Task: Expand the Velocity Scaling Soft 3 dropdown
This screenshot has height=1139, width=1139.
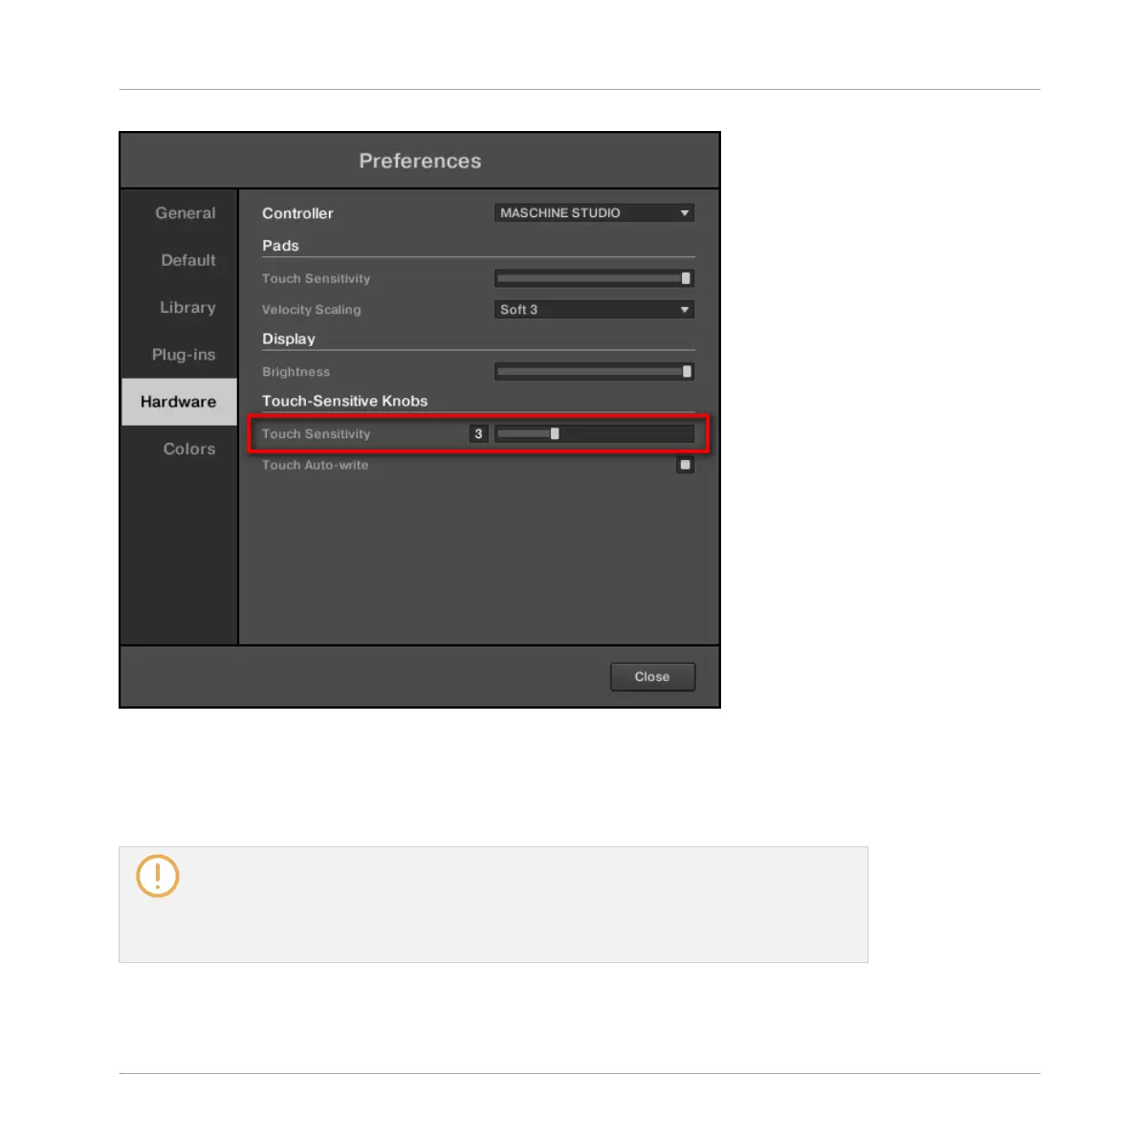Action: 594,310
